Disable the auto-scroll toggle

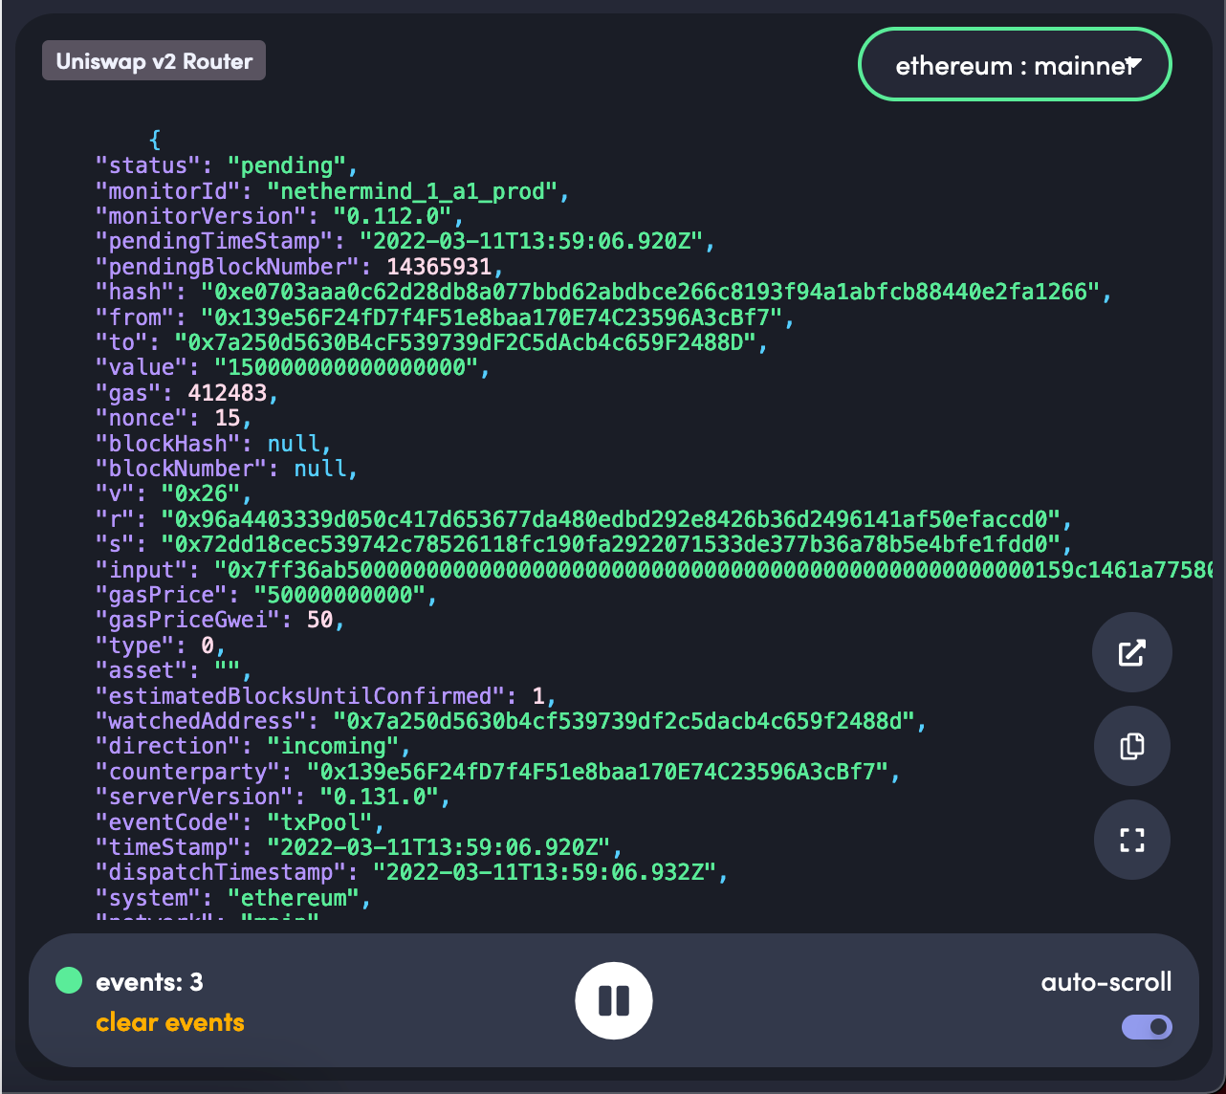(x=1146, y=1027)
